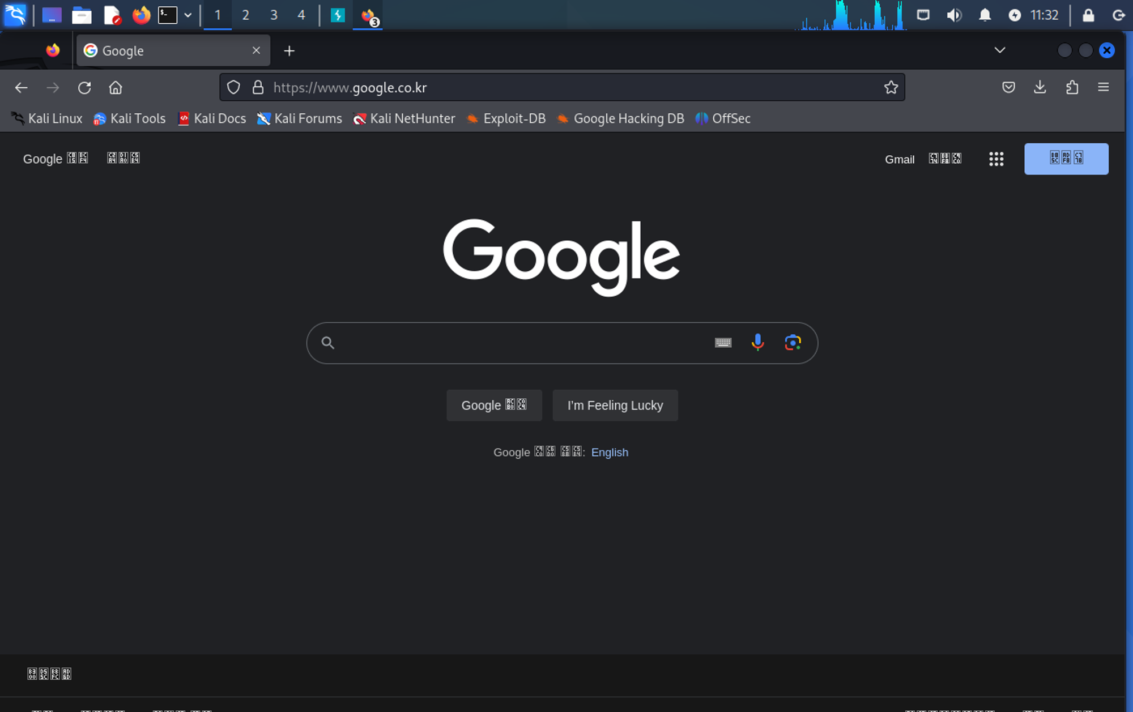The height and width of the screenshot is (712, 1133).
Task: Open the Kali NetHunter bookmark
Action: [404, 118]
